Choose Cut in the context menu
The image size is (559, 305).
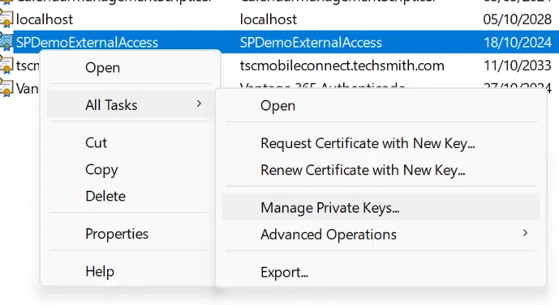point(96,142)
